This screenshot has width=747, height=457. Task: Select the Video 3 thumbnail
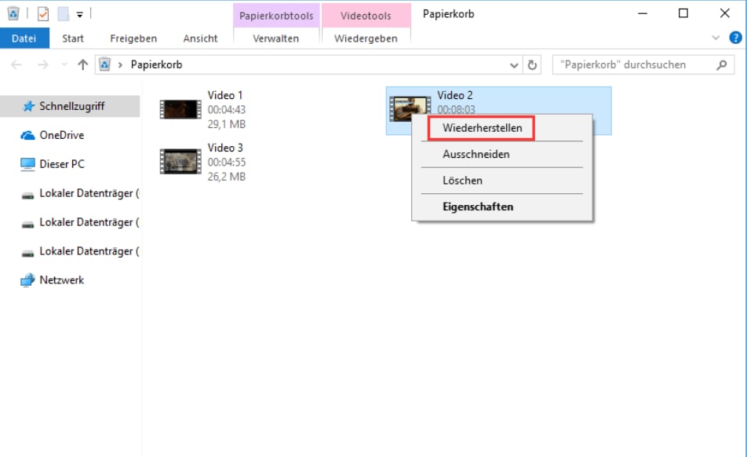tap(180, 162)
